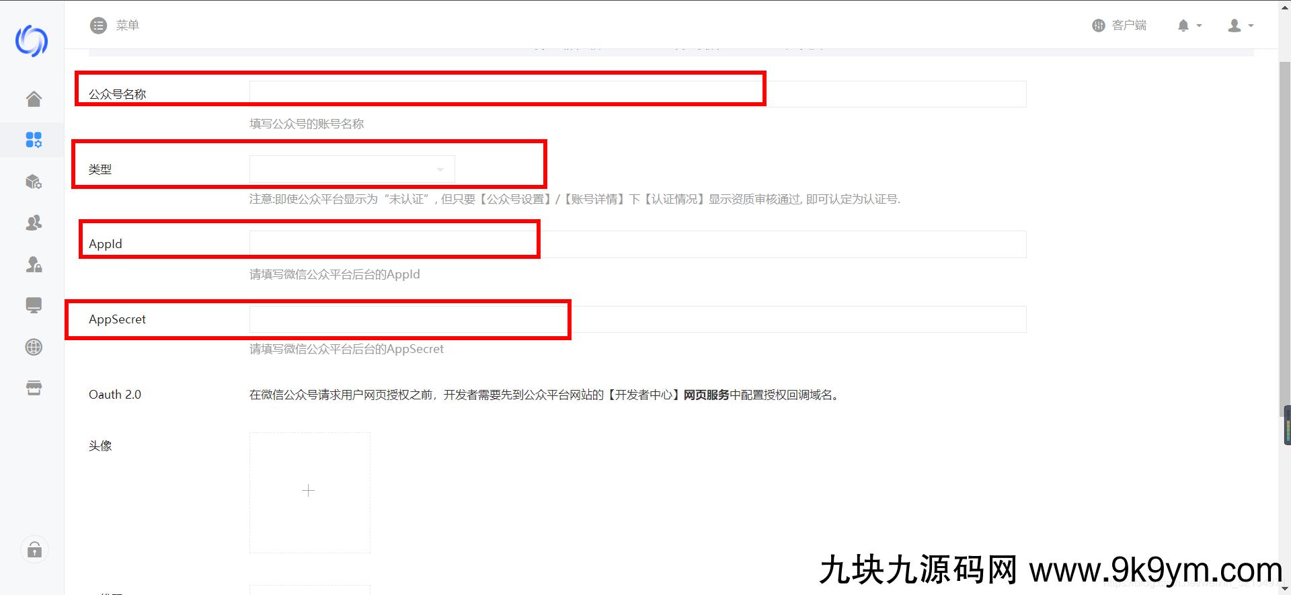Open the monitor screen icon in sidebar

[x=34, y=305]
